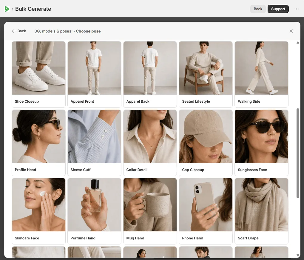
Task: Pick the Apparel Back pose image
Action: coord(150,68)
